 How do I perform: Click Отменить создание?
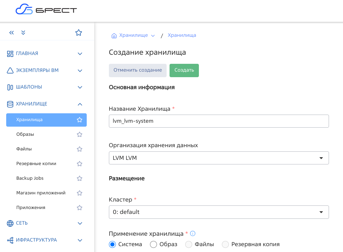pyautogui.click(x=138, y=70)
